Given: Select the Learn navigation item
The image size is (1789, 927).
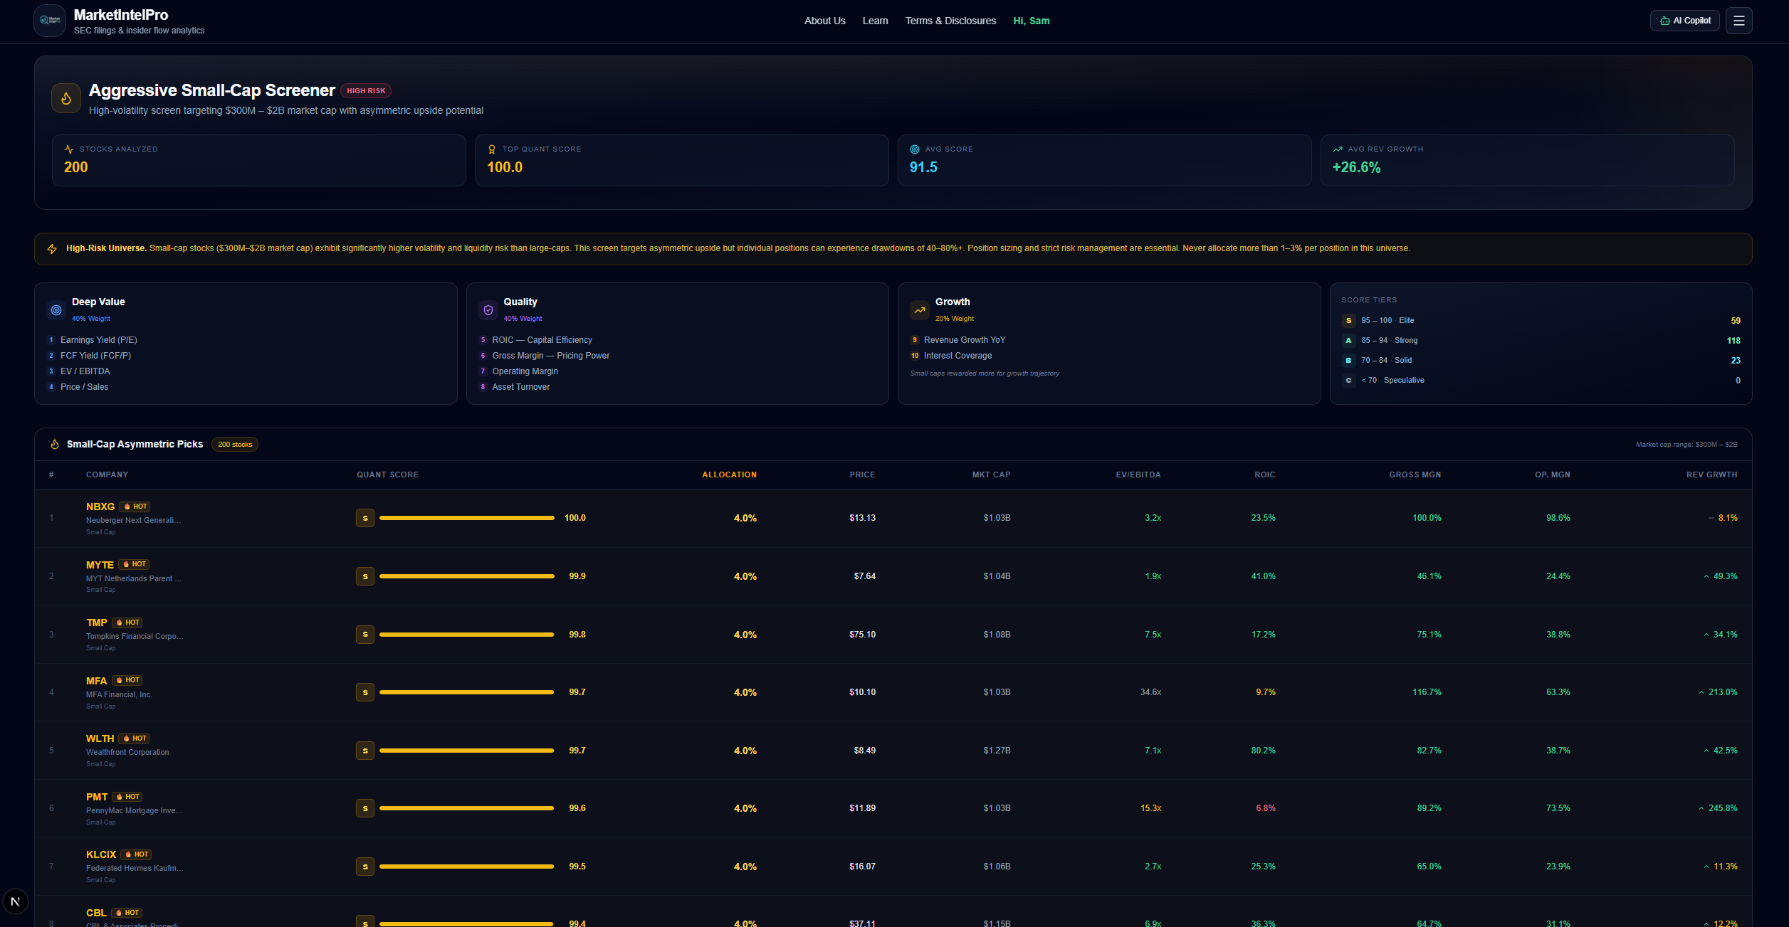Looking at the screenshot, I should point(875,21).
